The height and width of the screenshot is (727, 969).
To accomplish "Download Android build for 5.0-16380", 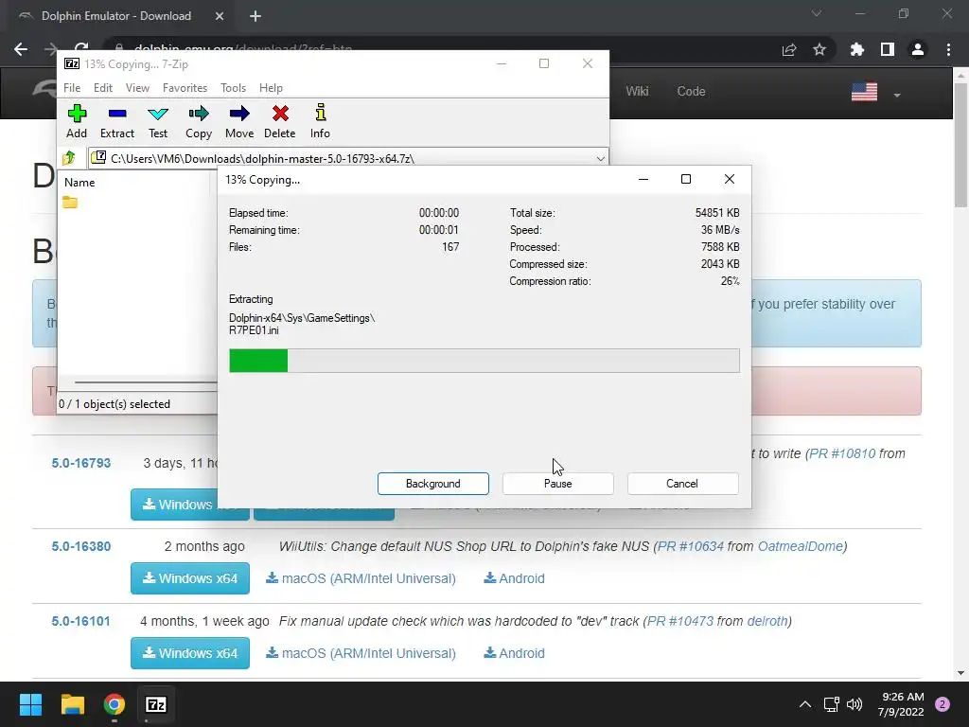I will click(514, 578).
